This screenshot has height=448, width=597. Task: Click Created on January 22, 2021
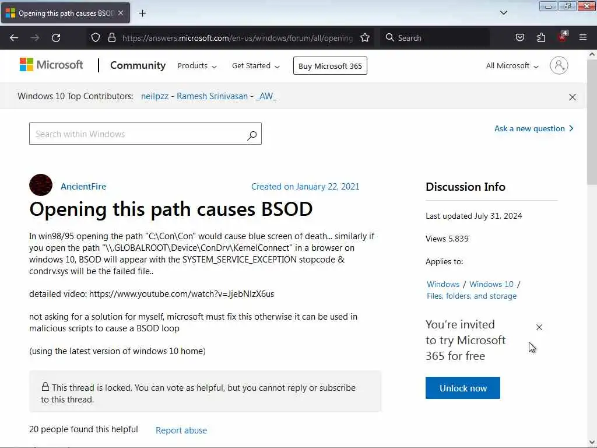pyautogui.click(x=305, y=186)
